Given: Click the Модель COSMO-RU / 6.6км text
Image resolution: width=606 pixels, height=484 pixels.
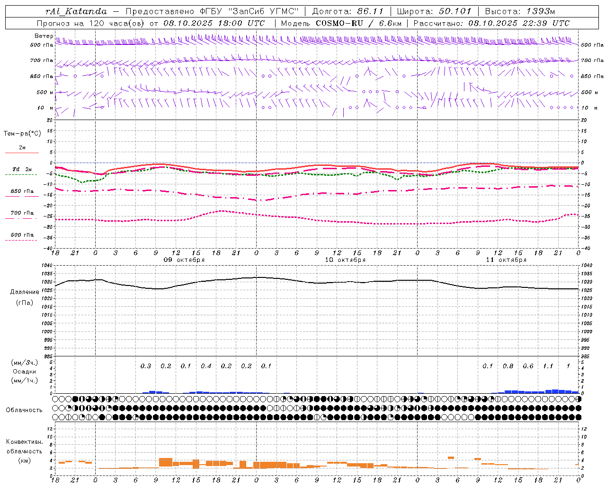Looking at the screenshot, I should tap(341, 23).
